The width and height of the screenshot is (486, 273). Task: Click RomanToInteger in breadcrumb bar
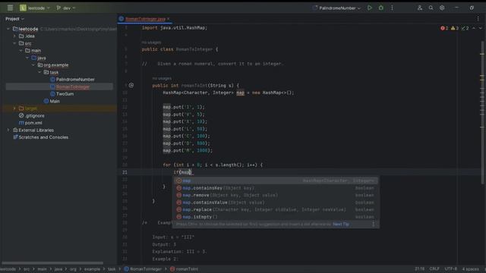[143, 269]
